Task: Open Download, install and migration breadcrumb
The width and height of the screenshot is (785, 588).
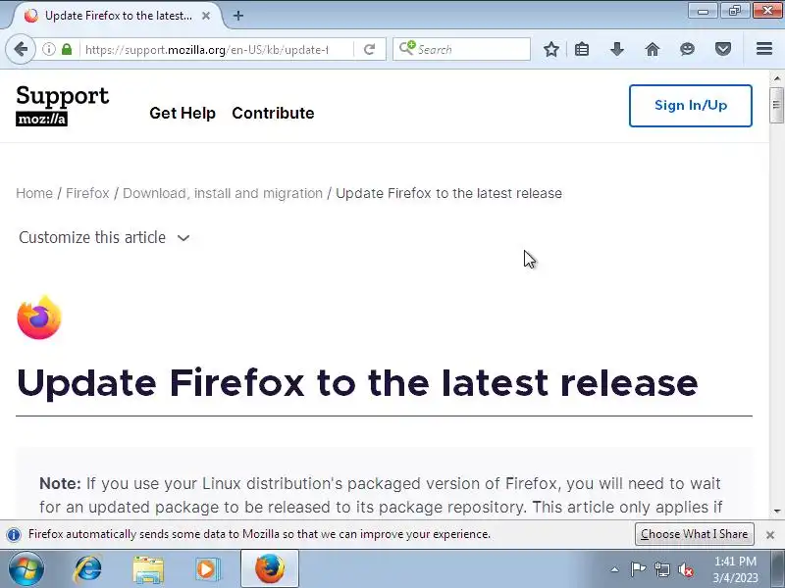Action: tap(223, 193)
